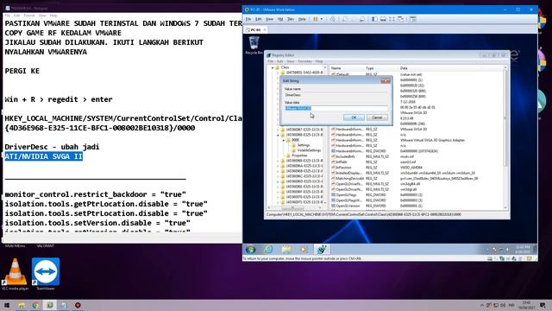The width and height of the screenshot is (552, 311).
Task: Click the Windows 10 Start button
Action: pyautogui.click(x=7, y=305)
